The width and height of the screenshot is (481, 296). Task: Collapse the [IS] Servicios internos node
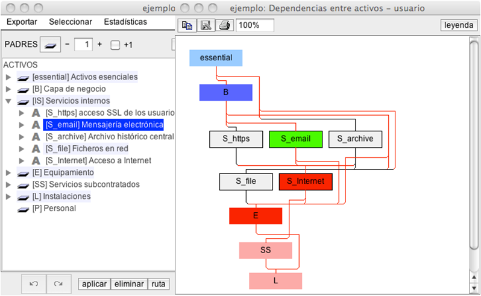[x=8, y=101]
